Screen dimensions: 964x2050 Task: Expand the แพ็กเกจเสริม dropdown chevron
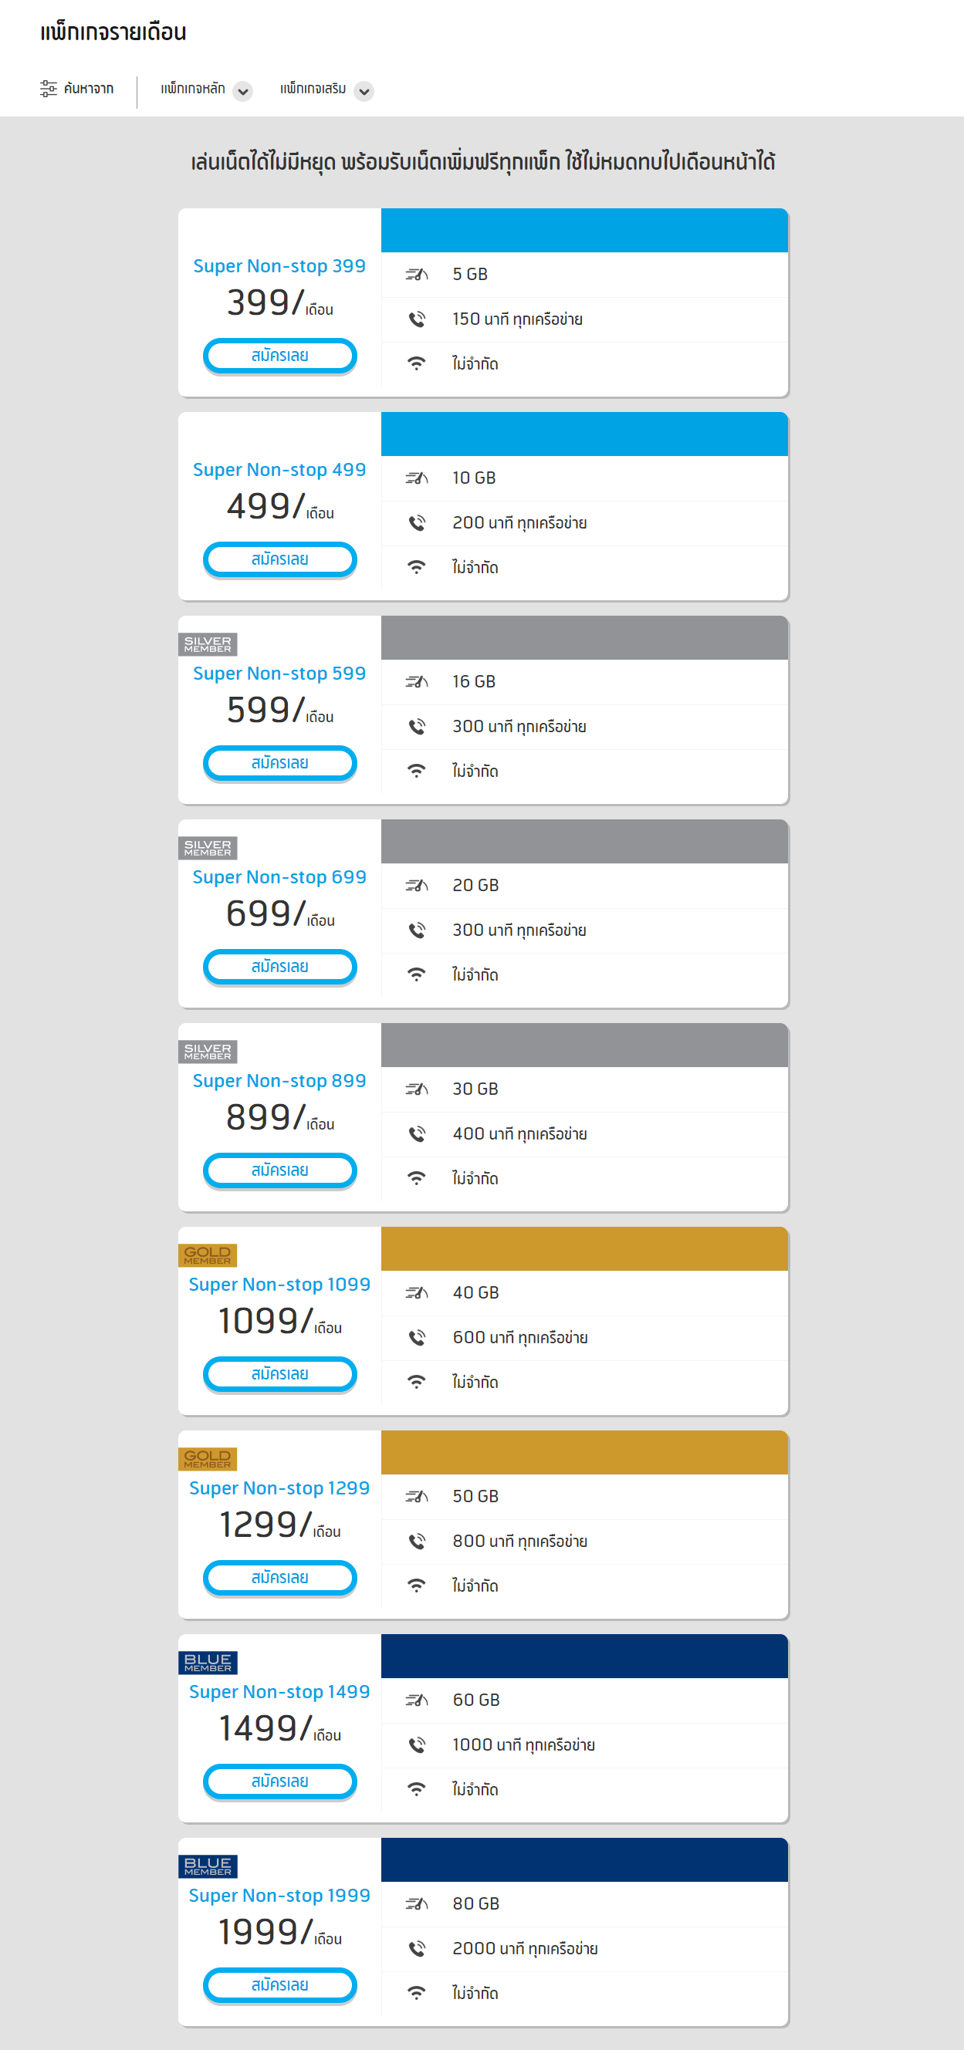[x=364, y=92]
